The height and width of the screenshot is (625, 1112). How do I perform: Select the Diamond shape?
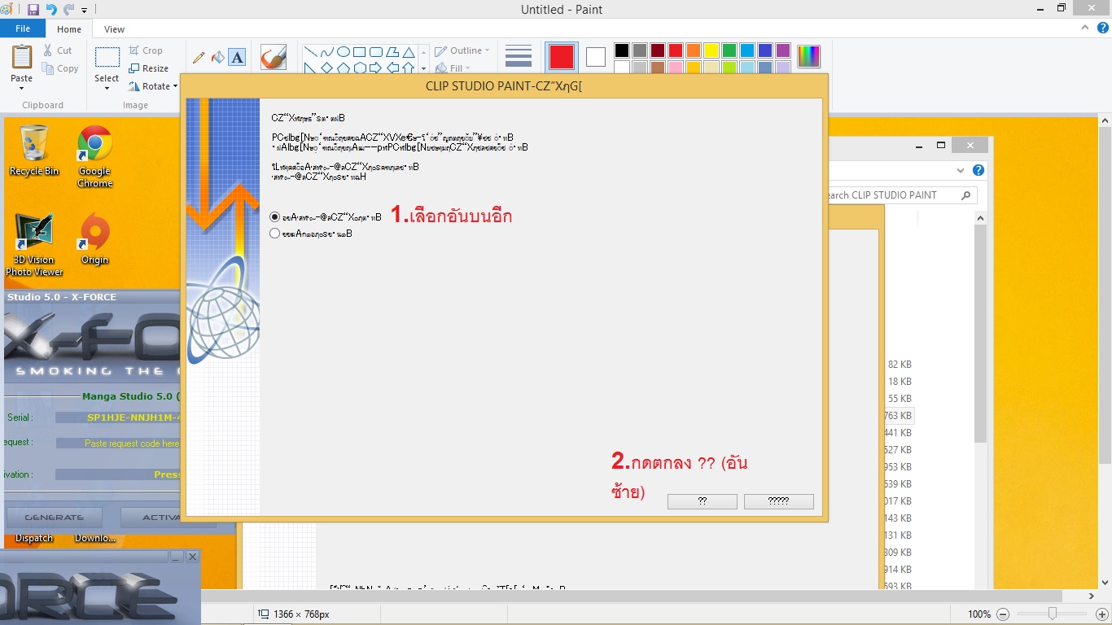tap(327, 68)
